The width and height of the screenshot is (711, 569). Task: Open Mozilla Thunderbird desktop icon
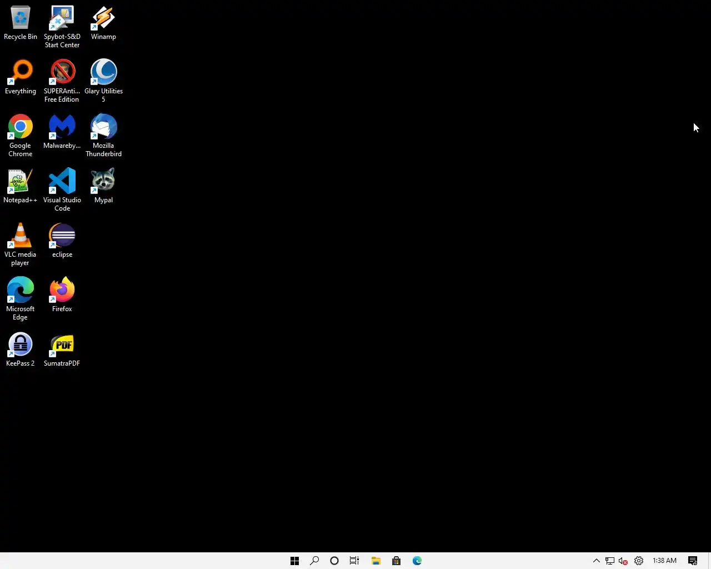coord(103,136)
